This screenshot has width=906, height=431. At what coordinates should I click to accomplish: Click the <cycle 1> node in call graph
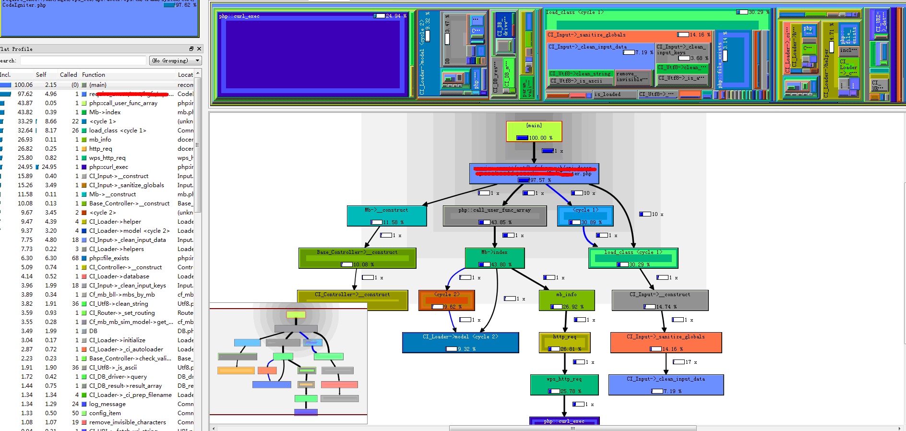click(x=585, y=216)
